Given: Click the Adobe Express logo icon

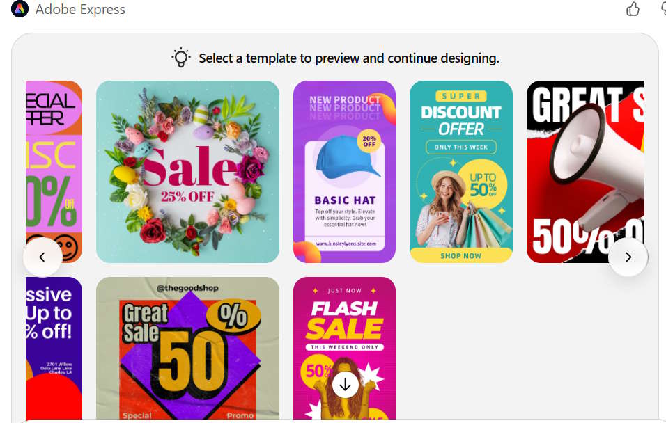Looking at the screenshot, I should click(x=20, y=9).
